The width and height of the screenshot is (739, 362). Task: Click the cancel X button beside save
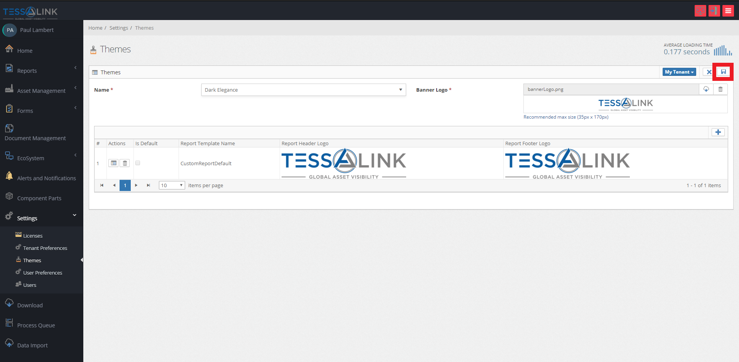point(709,72)
